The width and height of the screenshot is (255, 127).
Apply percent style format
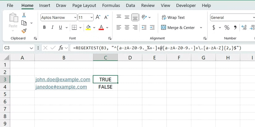(x=227, y=28)
